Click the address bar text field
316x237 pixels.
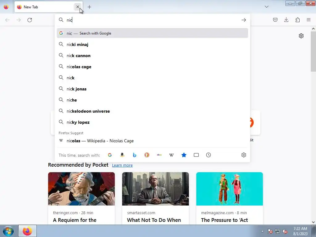coord(152,20)
